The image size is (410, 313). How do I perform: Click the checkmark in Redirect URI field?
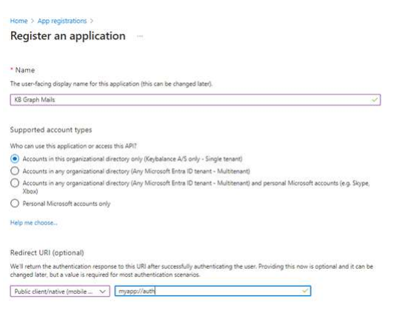click(x=305, y=291)
